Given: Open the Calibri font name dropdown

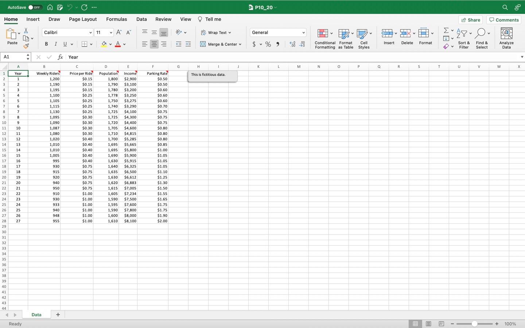Looking at the screenshot, I should click(90, 32).
